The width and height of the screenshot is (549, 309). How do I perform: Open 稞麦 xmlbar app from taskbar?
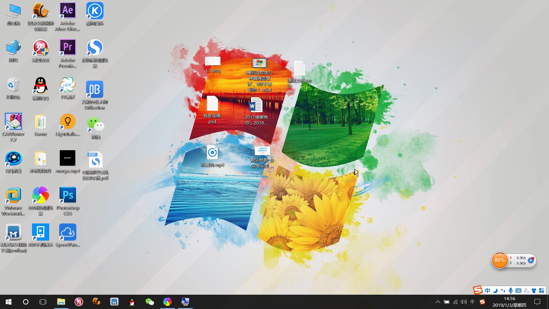pyautogui.click(x=114, y=302)
